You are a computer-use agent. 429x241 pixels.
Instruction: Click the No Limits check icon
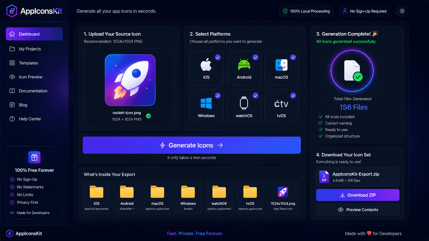click(12, 195)
